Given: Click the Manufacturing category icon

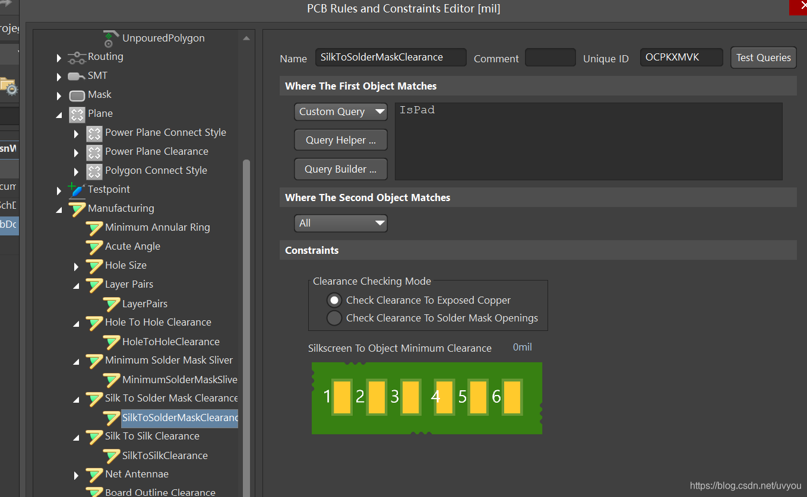Looking at the screenshot, I should (77, 209).
